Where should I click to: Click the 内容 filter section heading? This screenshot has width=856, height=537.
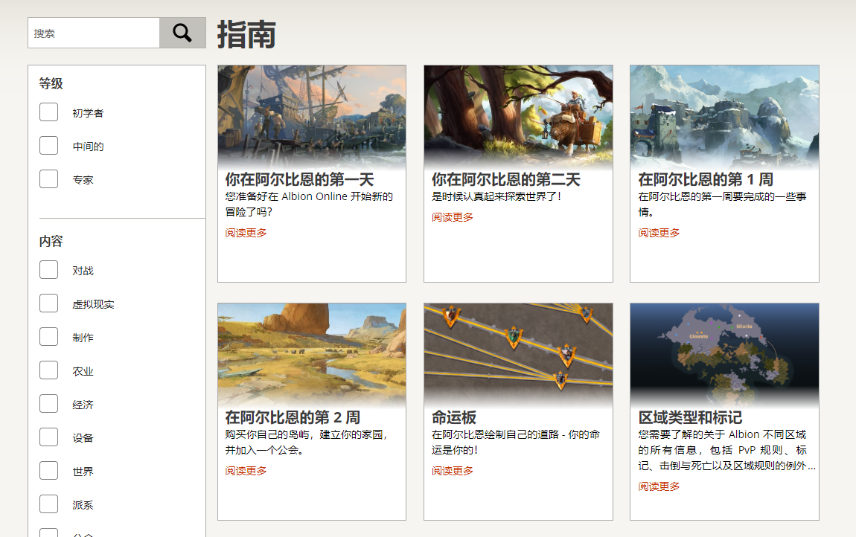pos(51,241)
